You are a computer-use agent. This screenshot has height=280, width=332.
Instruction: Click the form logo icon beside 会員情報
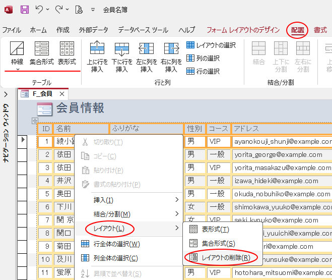(44, 109)
